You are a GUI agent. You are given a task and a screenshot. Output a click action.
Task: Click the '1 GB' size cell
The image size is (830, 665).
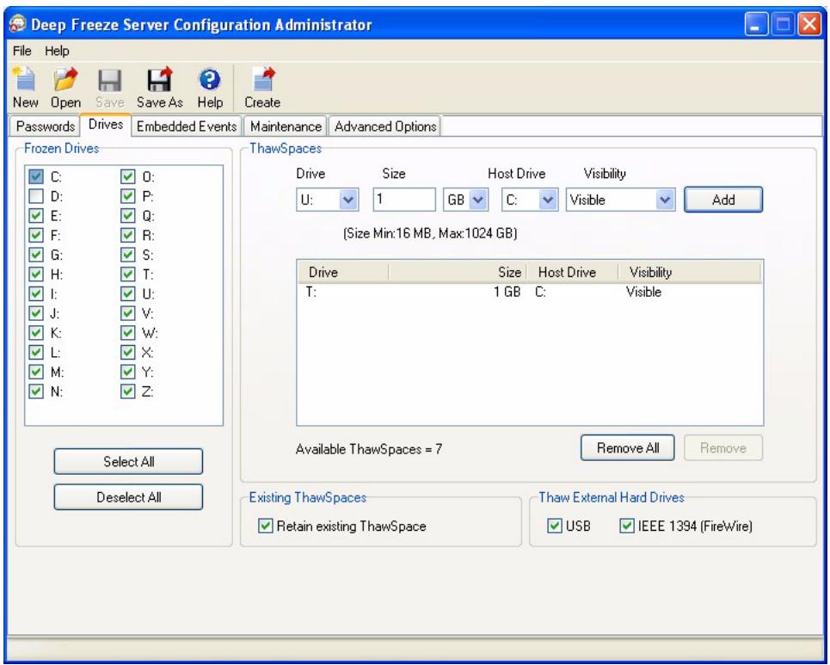point(507,292)
